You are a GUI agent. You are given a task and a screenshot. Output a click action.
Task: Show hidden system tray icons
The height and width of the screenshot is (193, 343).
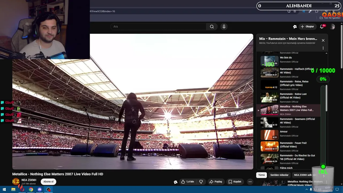[307, 190]
